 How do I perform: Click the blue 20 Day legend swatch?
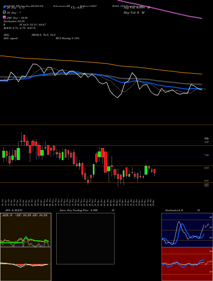tap(4, 7)
